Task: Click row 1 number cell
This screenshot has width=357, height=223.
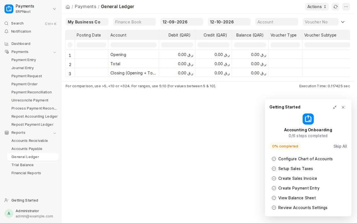Action: click(x=70, y=55)
